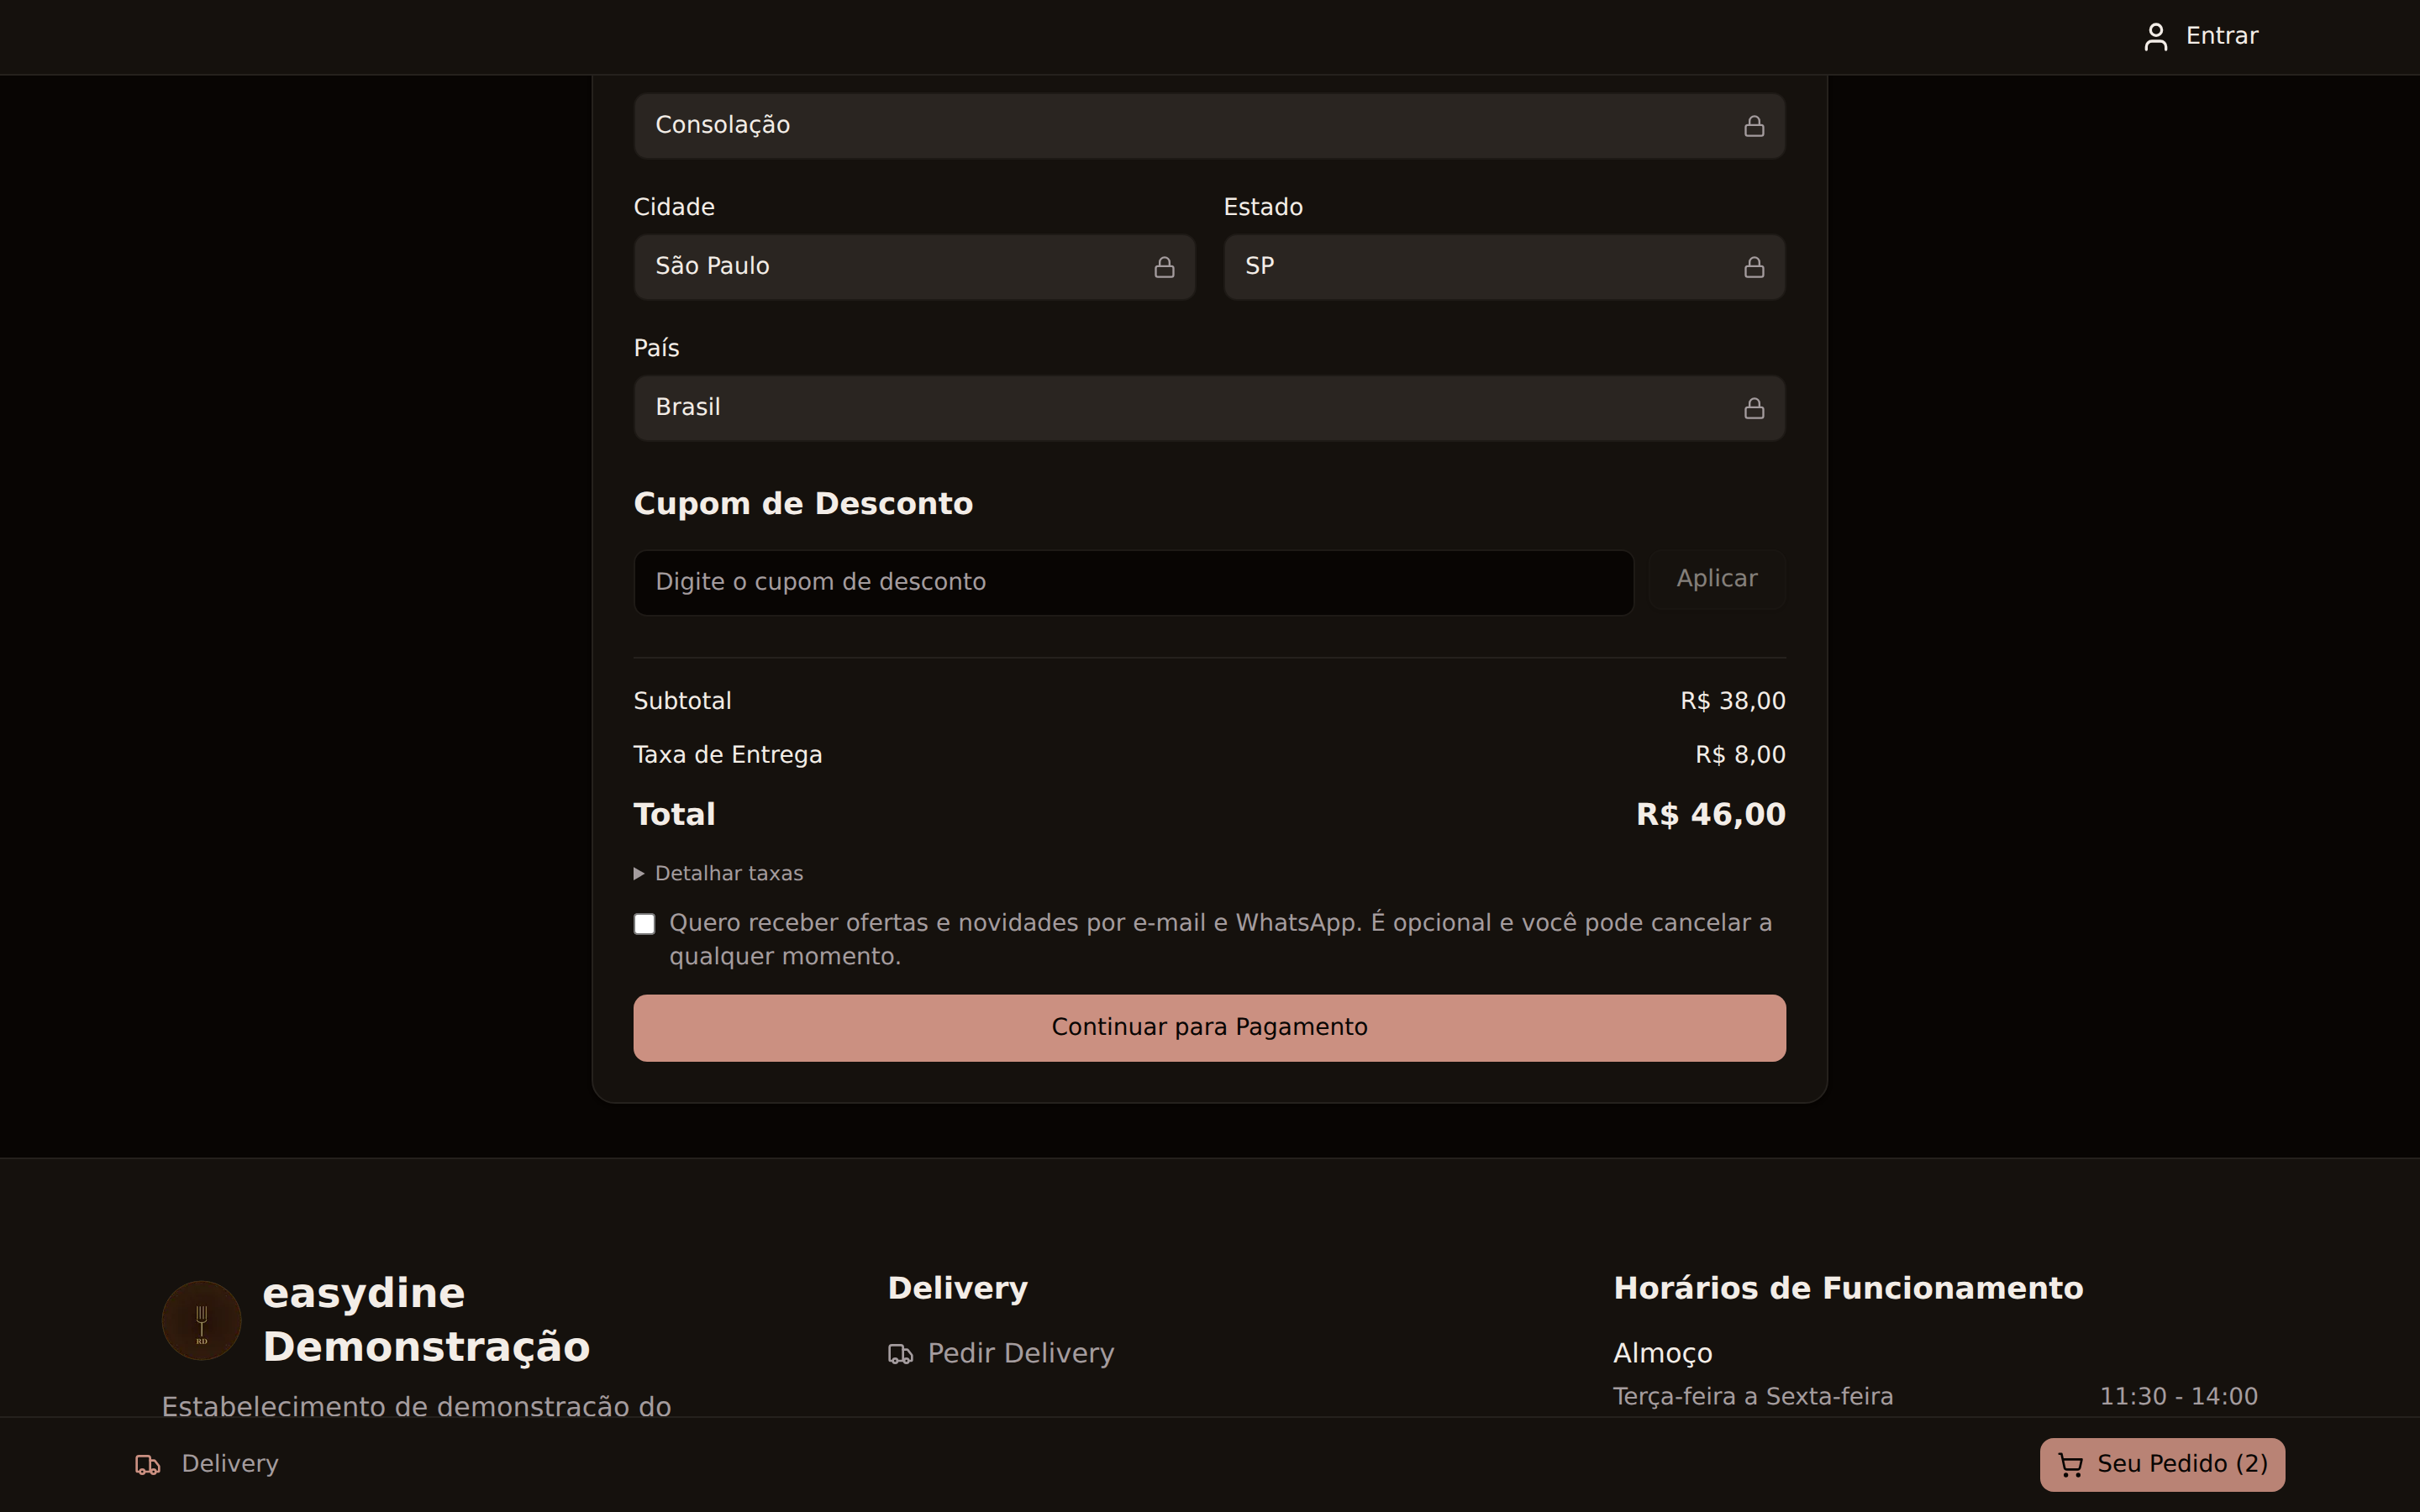2420x1512 pixels.
Task: Click the País field showing Brasil
Action: (1209, 408)
